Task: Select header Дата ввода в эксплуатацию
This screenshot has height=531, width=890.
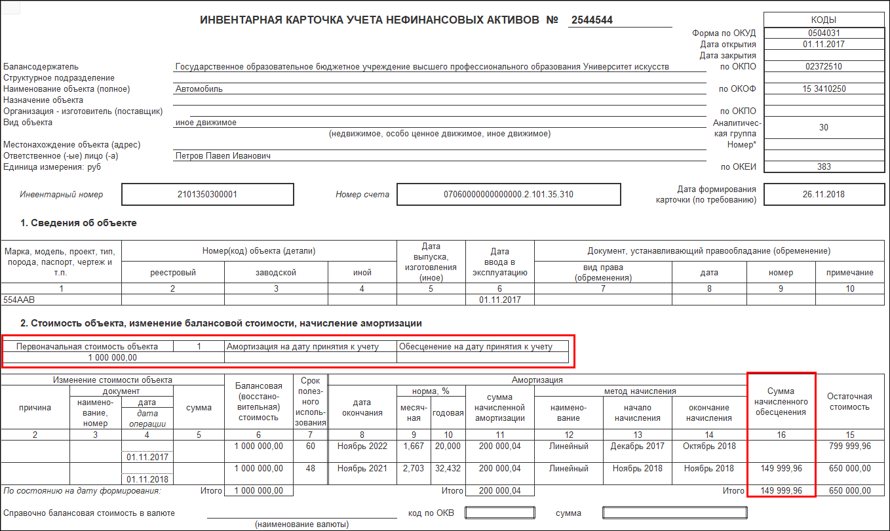Action: [499, 262]
